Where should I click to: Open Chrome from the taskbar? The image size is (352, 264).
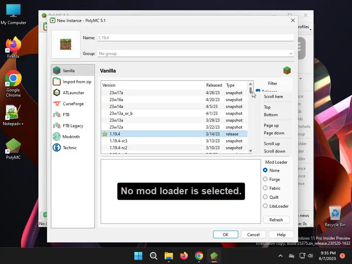pos(199,256)
